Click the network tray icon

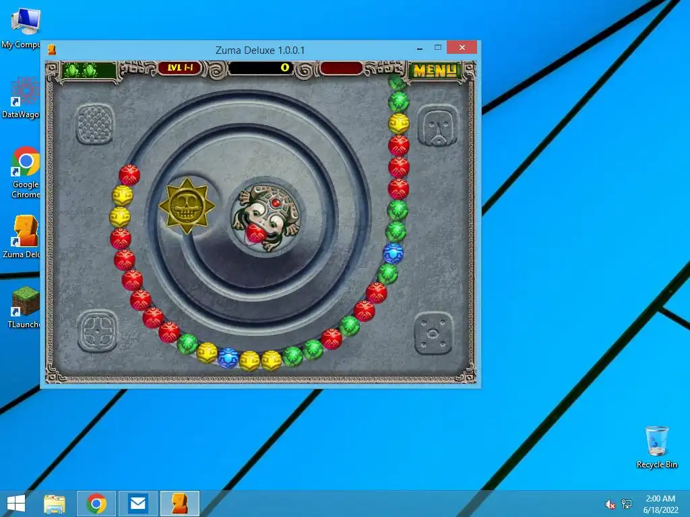(x=627, y=504)
